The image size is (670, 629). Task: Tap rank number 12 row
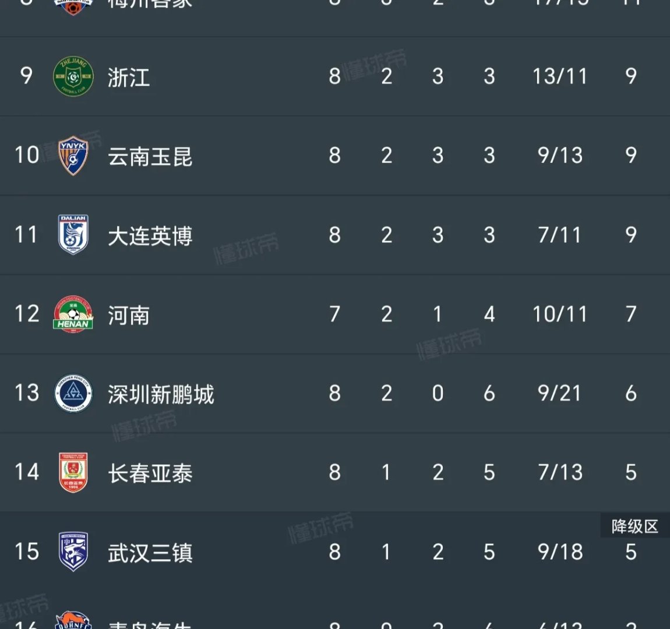coord(335,314)
